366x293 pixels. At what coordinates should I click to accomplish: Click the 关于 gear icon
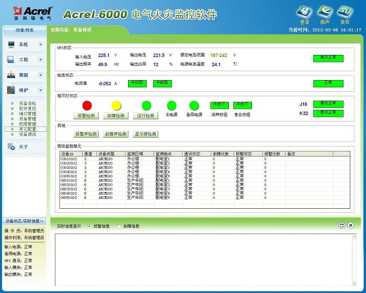click(11, 146)
